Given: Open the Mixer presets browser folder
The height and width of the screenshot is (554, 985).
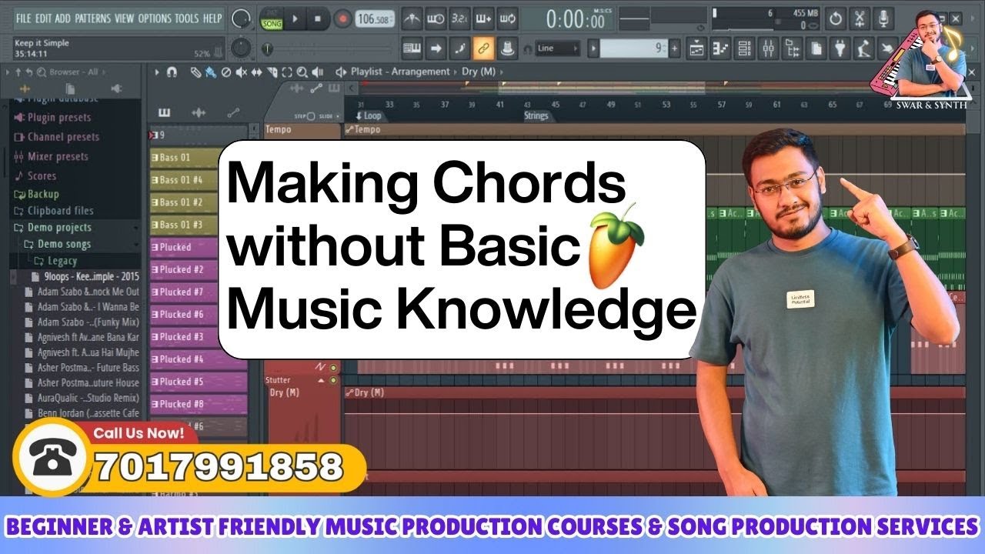Looking at the screenshot, I should click(x=51, y=156).
